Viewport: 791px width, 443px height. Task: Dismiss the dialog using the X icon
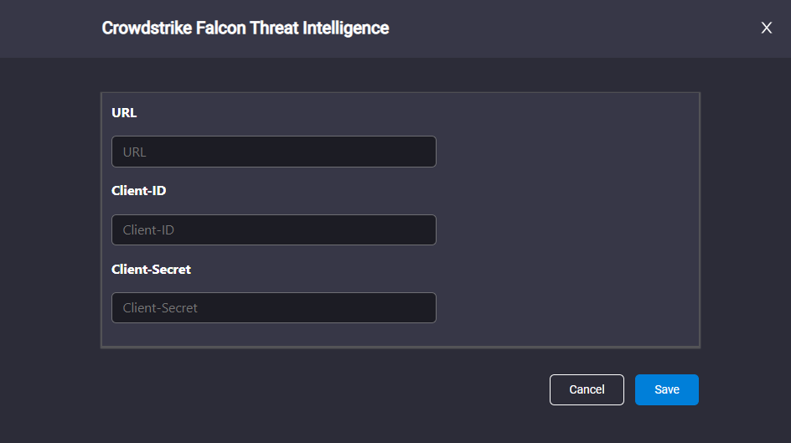pos(766,28)
